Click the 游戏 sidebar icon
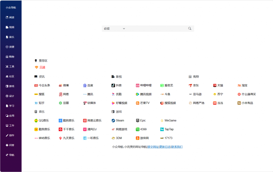The height and width of the screenshot is (172, 273). tap(7, 86)
